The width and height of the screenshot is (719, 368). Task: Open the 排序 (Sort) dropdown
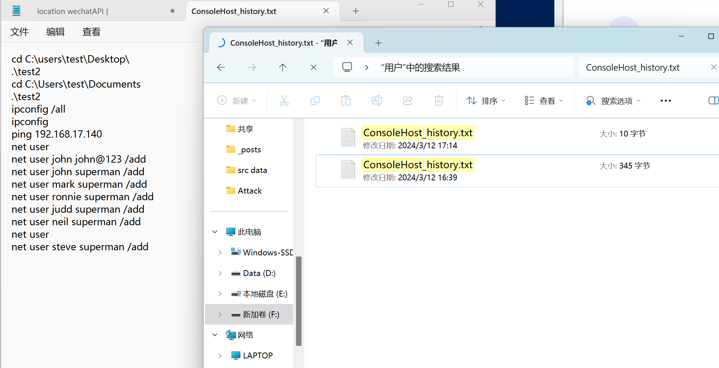click(x=486, y=100)
